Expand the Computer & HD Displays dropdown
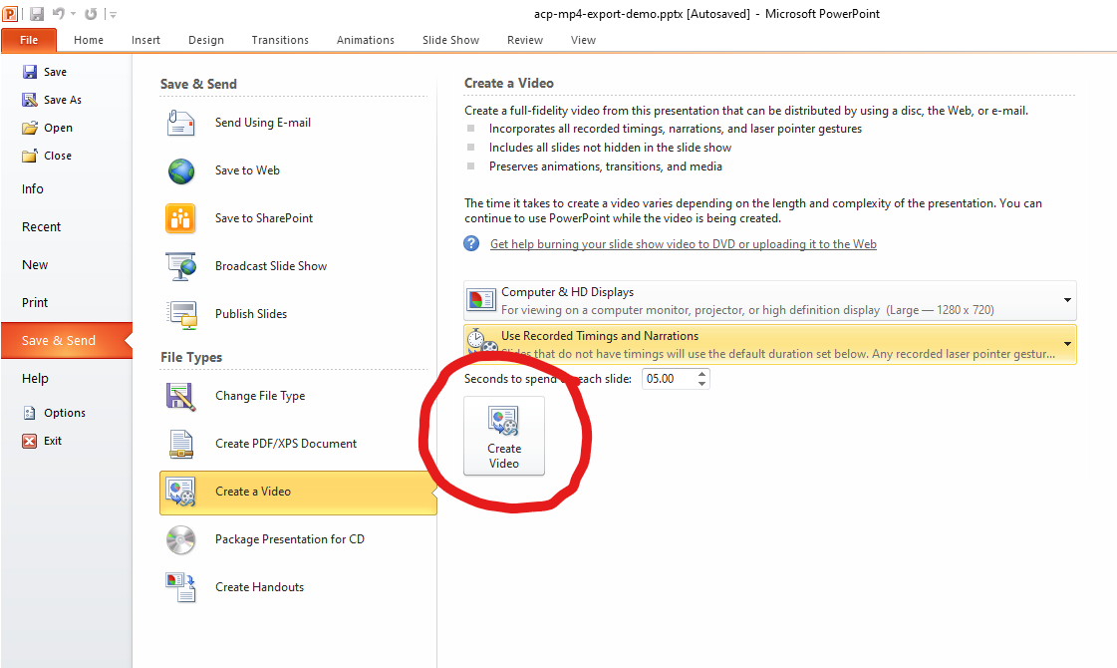This screenshot has height=668, width=1117. [x=1067, y=300]
